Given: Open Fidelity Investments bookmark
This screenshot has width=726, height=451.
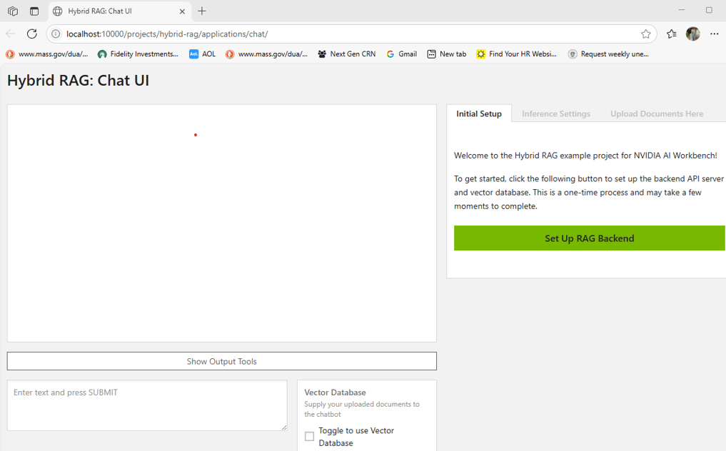Looking at the screenshot, I should tap(138, 54).
